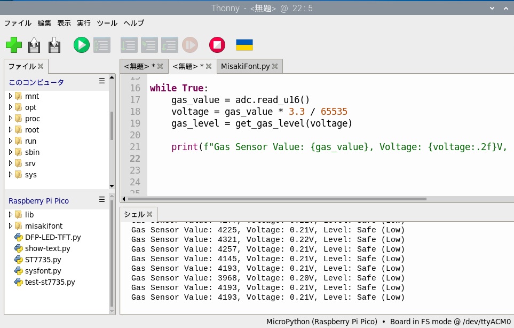Image resolution: width=514 pixels, height=328 pixels.
Task: Click the green plus New file icon
Action: pos(14,45)
